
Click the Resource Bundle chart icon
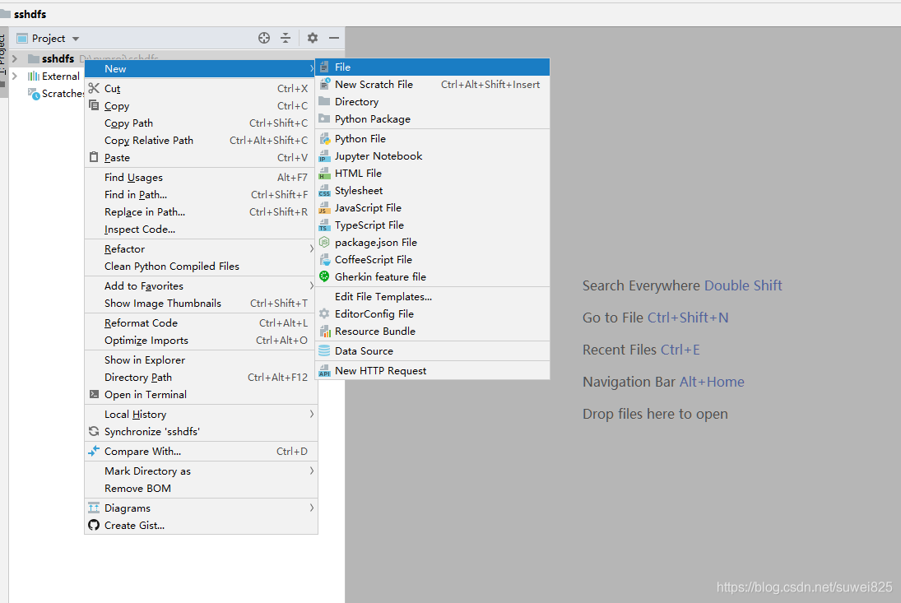[x=325, y=331]
